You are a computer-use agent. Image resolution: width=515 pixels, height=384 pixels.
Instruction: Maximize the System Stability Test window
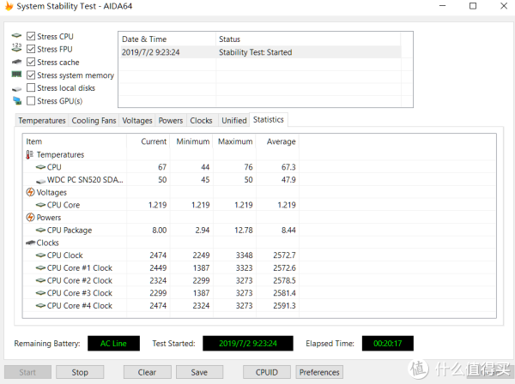point(473,6)
